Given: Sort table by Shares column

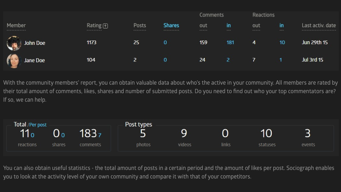Looking at the screenshot, I should click(x=171, y=26).
